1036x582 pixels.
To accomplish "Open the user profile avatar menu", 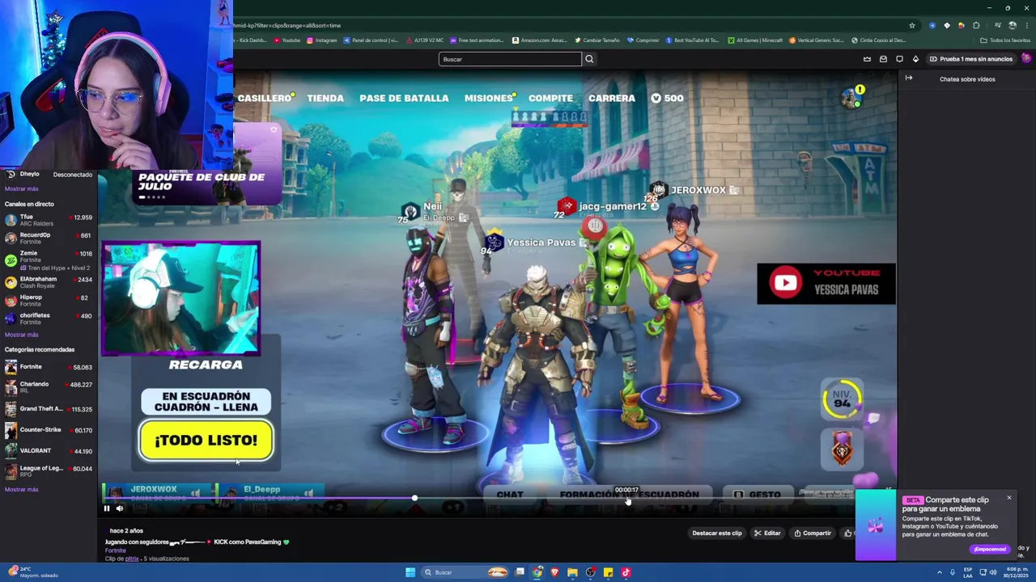I will [1026, 58].
